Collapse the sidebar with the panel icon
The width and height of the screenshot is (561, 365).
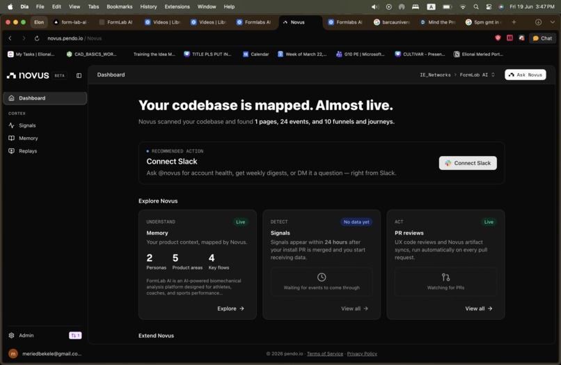pos(79,76)
